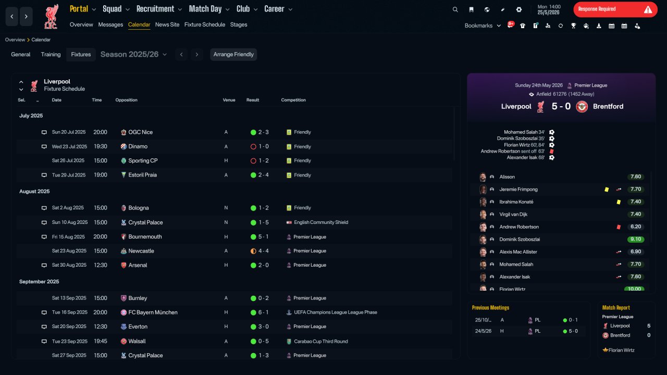
Task: Select the General calendar view tab
Action: pyautogui.click(x=21, y=54)
